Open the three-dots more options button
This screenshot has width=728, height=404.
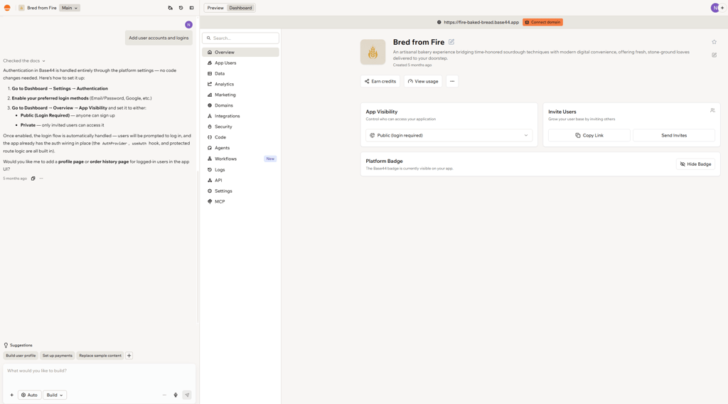452,81
